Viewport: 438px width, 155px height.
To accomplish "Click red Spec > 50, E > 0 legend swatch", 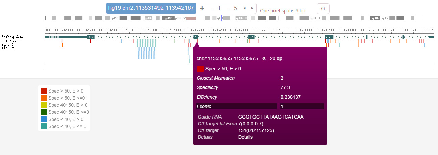I will 44,91.
